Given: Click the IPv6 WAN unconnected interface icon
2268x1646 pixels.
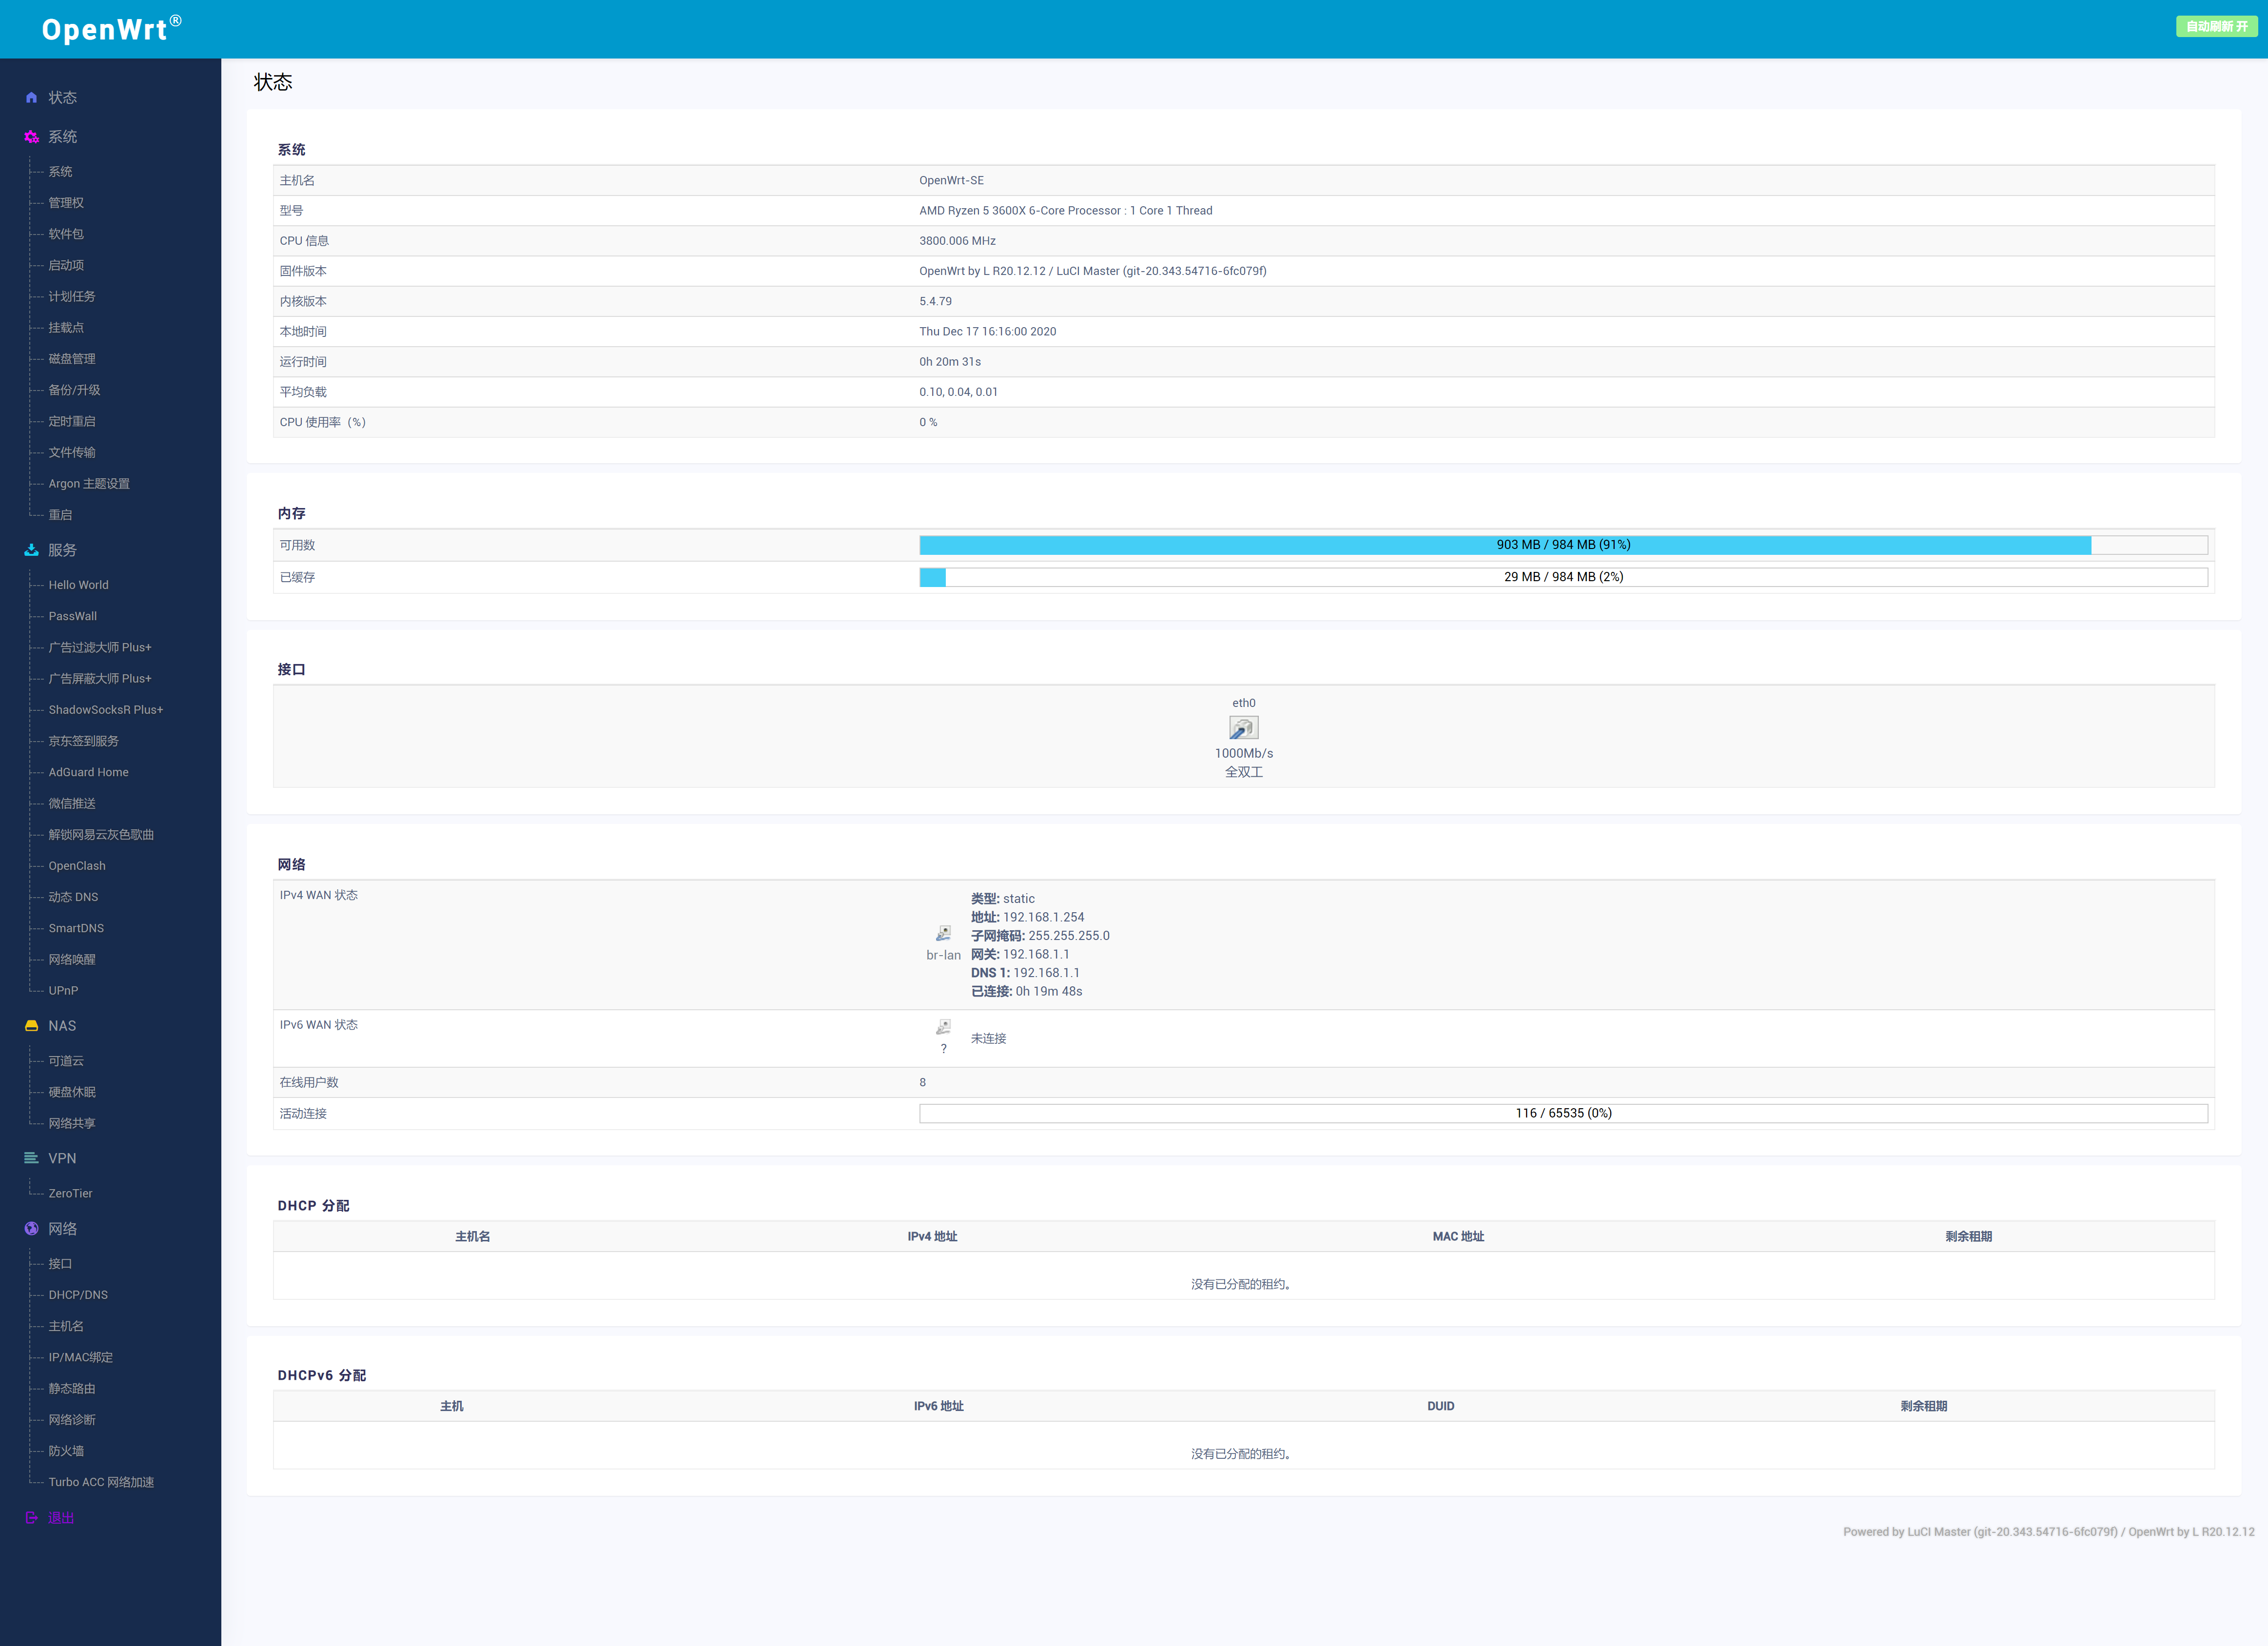Looking at the screenshot, I should (x=943, y=1027).
